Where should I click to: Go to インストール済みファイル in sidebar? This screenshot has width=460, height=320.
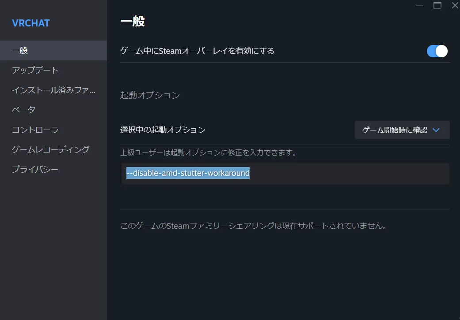(x=53, y=90)
